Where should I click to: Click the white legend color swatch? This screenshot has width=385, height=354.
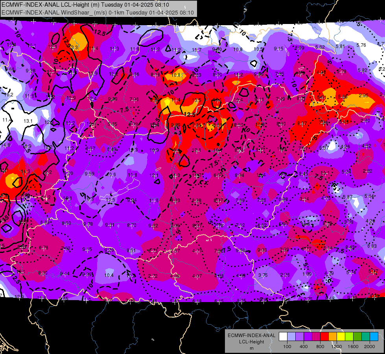(283, 337)
